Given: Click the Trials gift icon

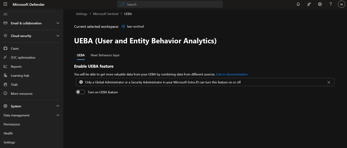Looking at the screenshot, I should click(x=5, y=84).
